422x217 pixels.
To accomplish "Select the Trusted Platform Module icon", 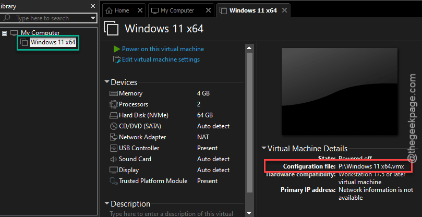I will tap(114, 181).
